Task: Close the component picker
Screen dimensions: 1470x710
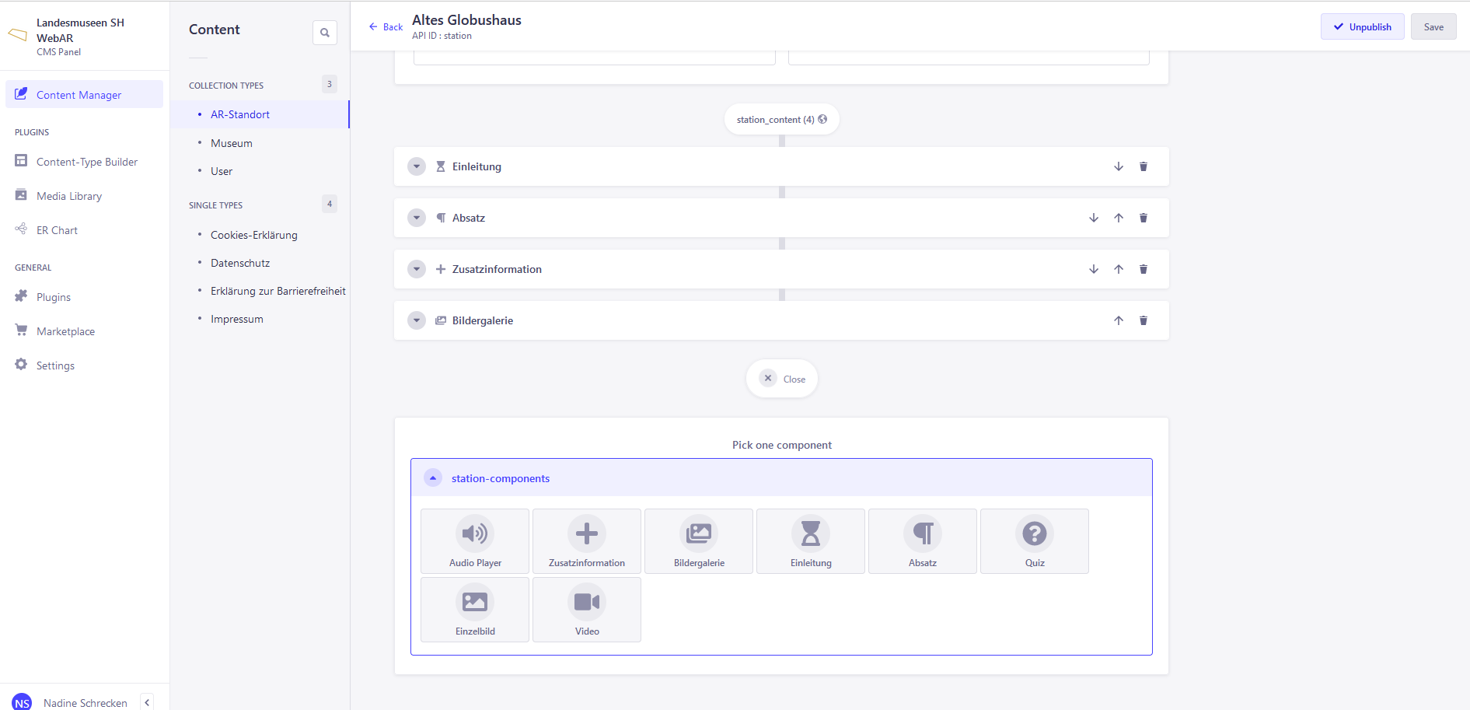Action: pyautogui.click(x=782, y=379)
